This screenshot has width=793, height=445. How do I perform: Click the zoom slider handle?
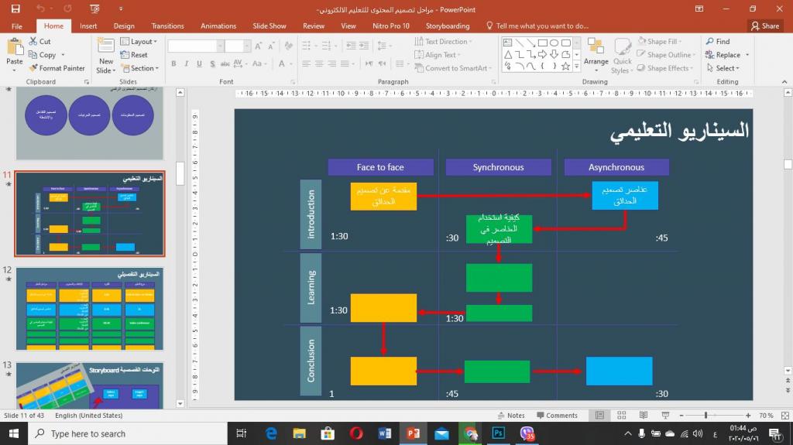point(706,416)
